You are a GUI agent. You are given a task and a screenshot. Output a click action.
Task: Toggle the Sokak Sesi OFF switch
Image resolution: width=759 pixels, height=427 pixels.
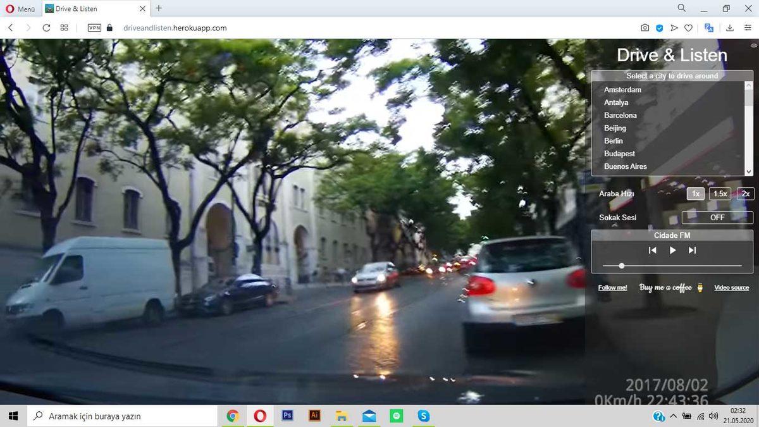pos(717,218)
